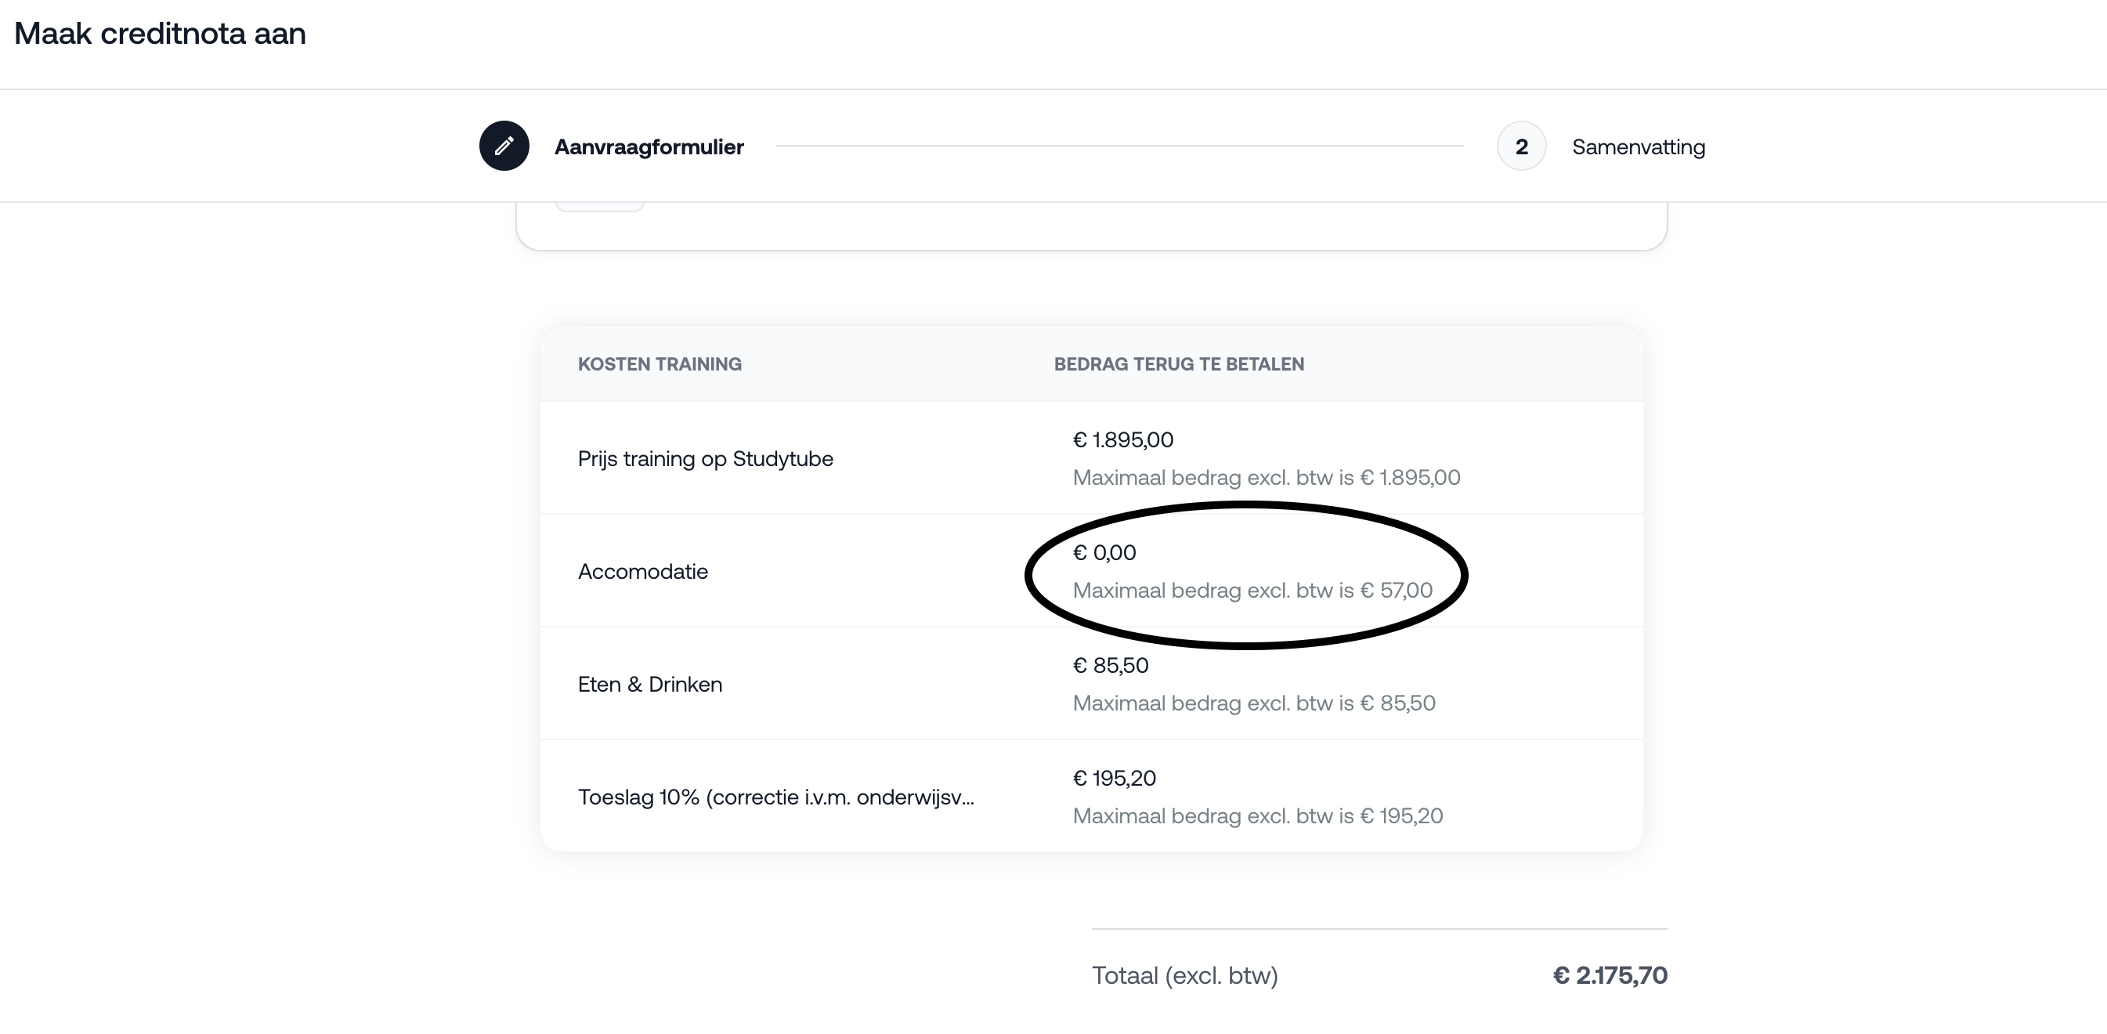Click the step 2 circle icon
This screenshot has width=2107, height=1034.
[x=1520, y=146]
